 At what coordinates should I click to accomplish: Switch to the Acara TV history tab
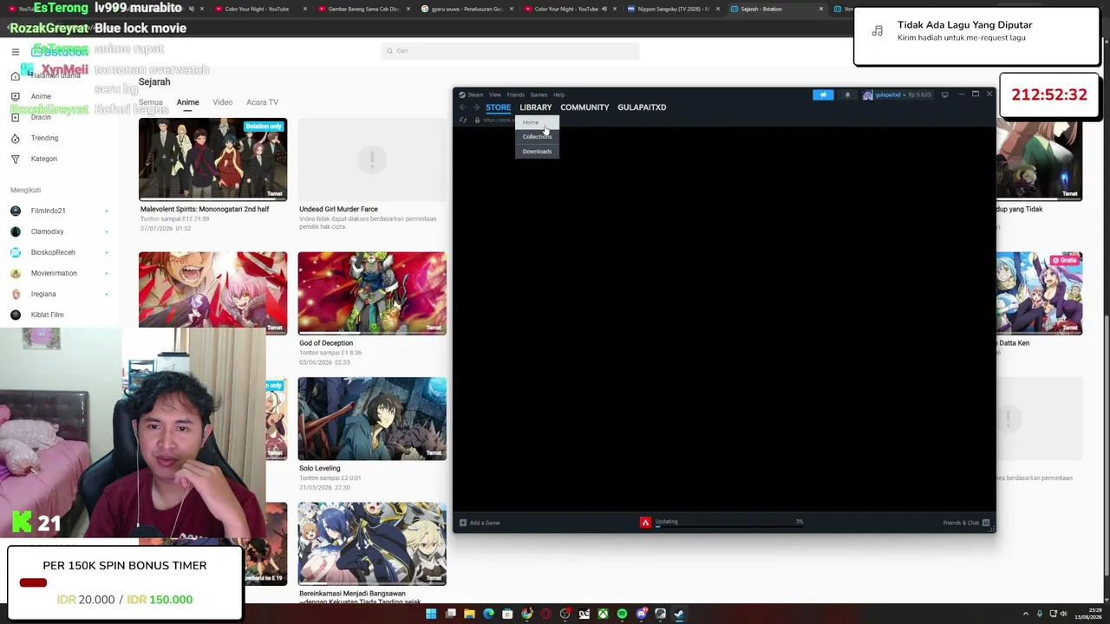click(x=262, y=102)
